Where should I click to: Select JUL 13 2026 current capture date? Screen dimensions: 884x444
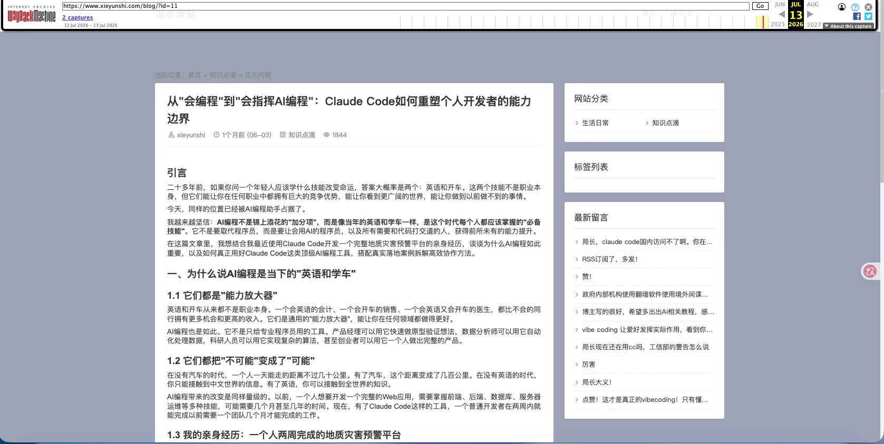click(x=795, y=15)
